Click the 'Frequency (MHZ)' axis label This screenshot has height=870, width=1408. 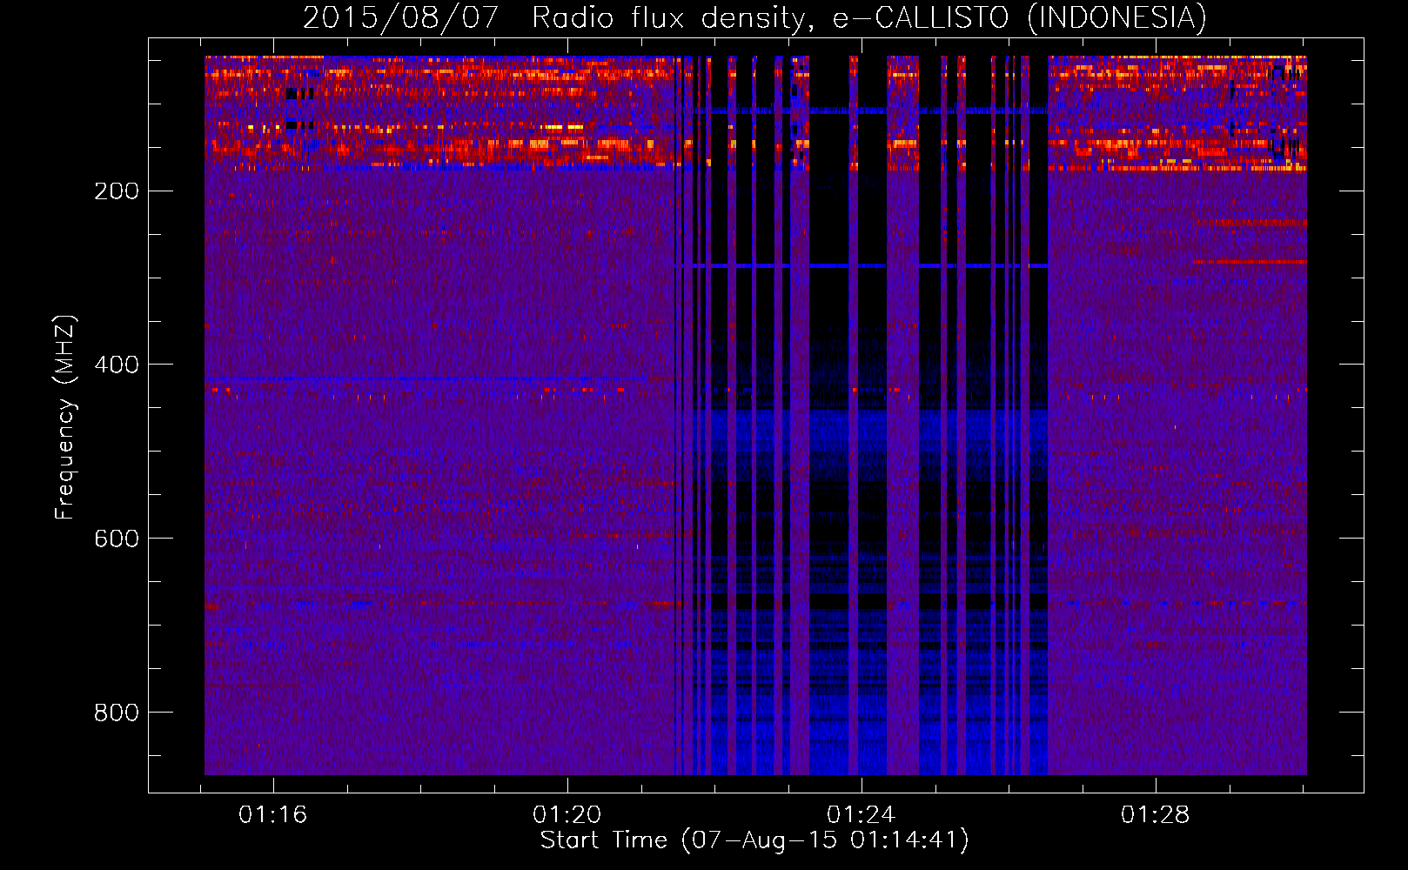pyautogui.click(x=65, y=418)
